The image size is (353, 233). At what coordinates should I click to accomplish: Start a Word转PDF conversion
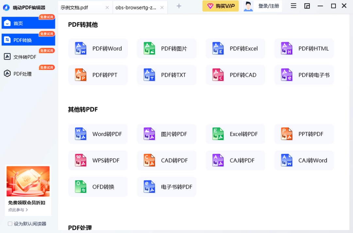pos(98,134)
